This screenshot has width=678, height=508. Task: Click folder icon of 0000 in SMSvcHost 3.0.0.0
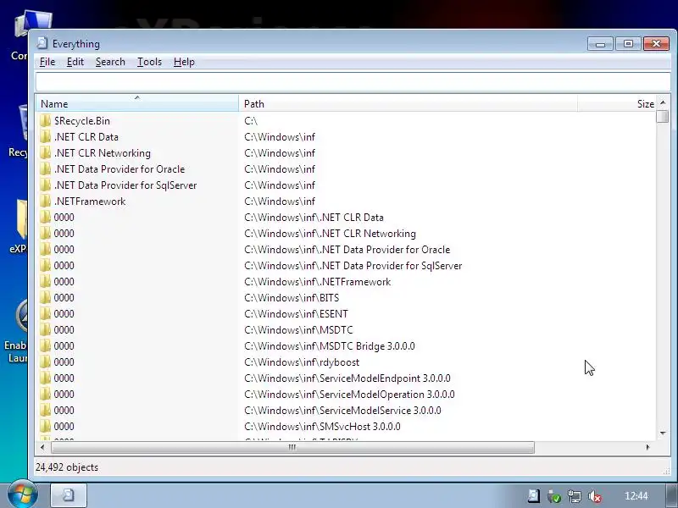coord(45,427)
